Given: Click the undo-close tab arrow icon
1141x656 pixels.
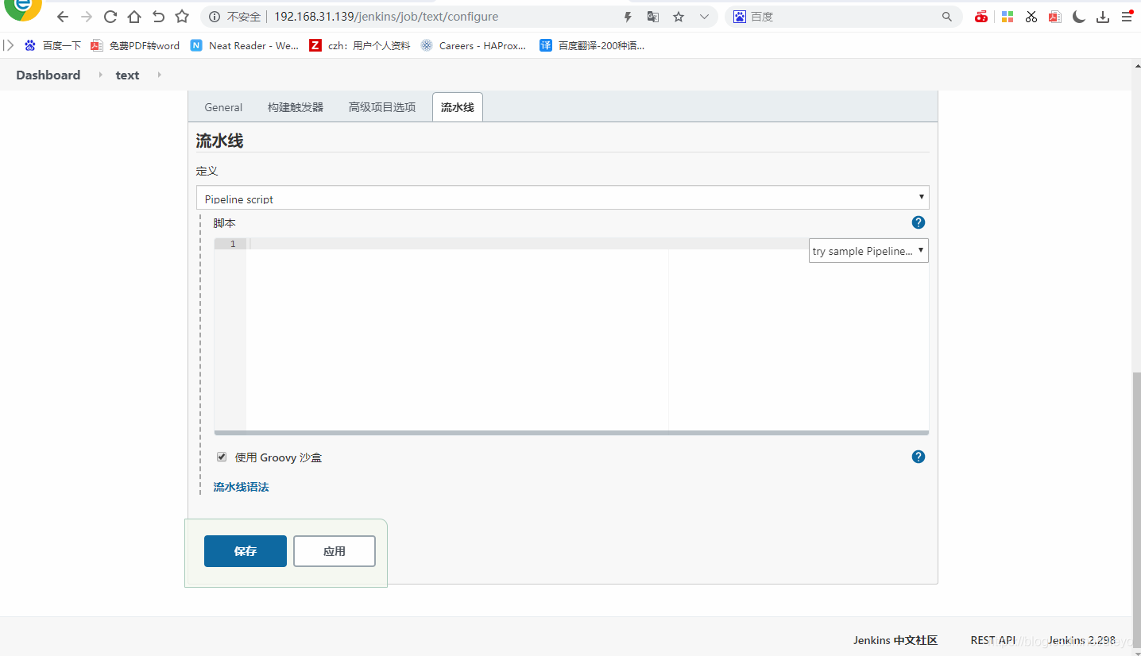Looking at the screenshot, I should click(158, 17).
